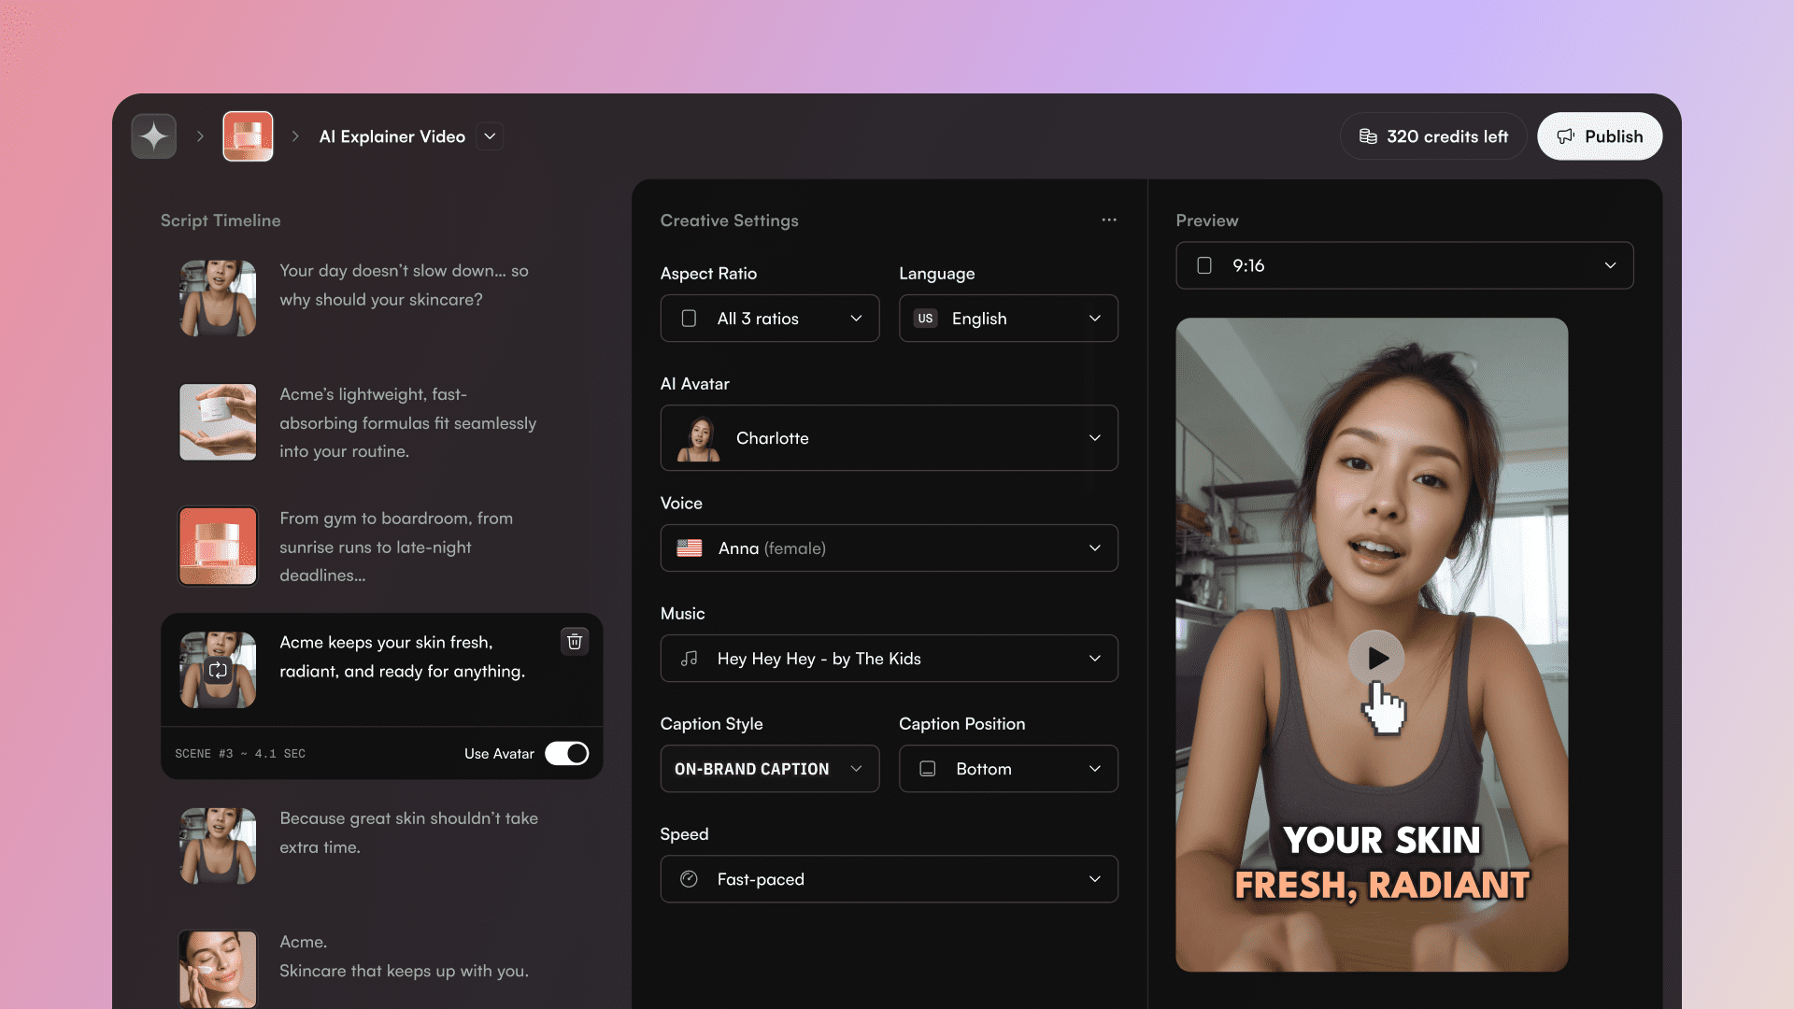Click the sparkle home logo icon
Viewport: 1794px width, 1009px height.
[x=154, y=136]
